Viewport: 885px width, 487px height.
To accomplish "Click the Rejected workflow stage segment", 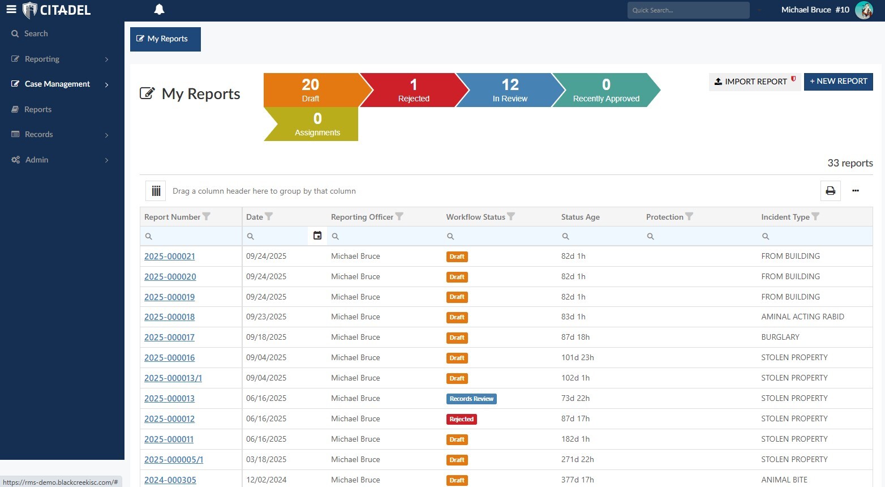I will click(x=414, y=89).
